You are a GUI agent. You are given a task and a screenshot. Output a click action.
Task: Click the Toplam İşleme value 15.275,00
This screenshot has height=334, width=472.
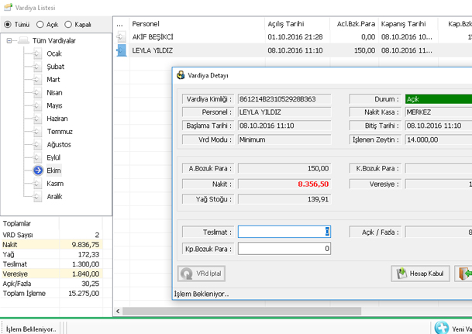pos(84,294)
